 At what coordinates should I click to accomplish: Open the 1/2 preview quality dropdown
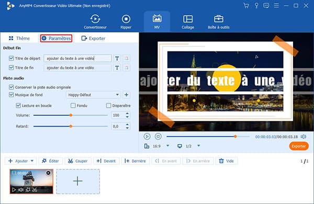[x=199, y=146]
